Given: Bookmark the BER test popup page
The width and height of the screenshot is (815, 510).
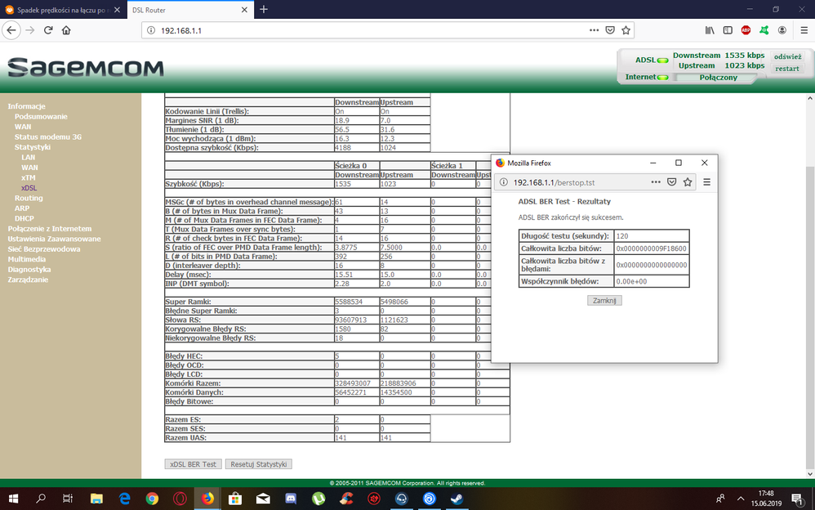Looking at the screenshot, I should coord(688,182).
